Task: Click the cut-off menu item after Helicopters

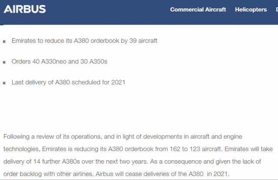Action: [277, 10]
